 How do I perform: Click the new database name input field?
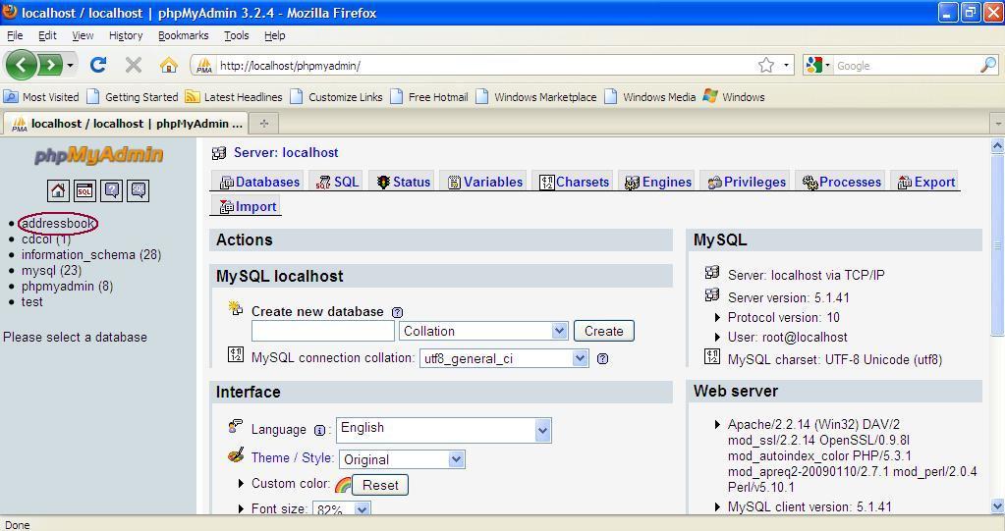point(323,331)
